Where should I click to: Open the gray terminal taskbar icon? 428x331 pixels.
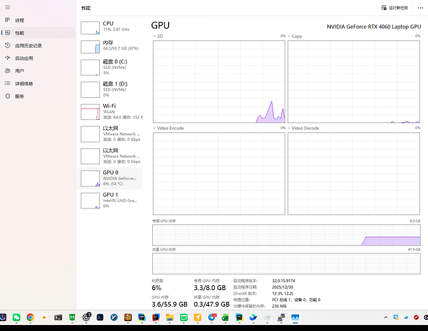click(58, 317)
